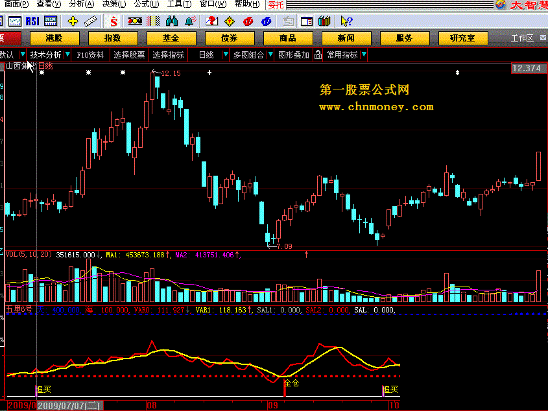The width and height of the screenshot is (548, 411).
Task: Click the 选择股票 toolbar item
Action: (129, 55)
